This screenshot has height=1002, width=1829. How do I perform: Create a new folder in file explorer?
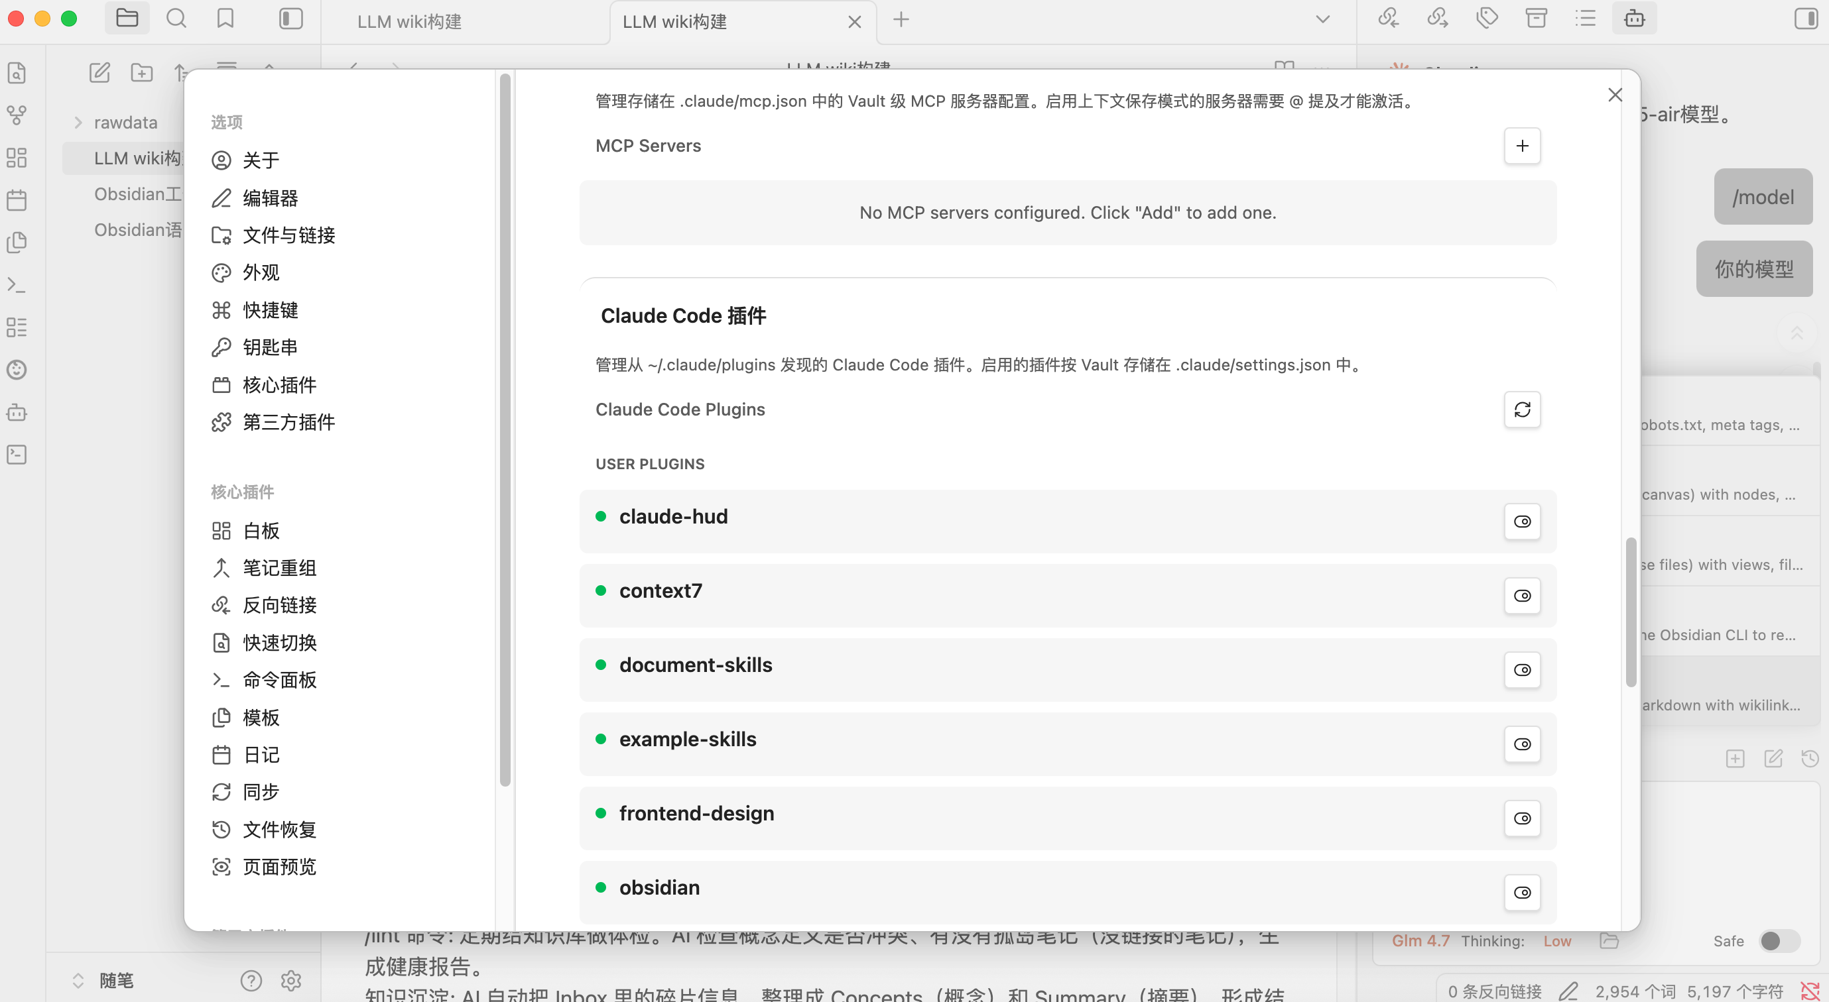(x=142, y=72)
